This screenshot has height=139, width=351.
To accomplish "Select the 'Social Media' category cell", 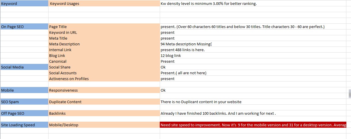I will (x=24, y=67).
